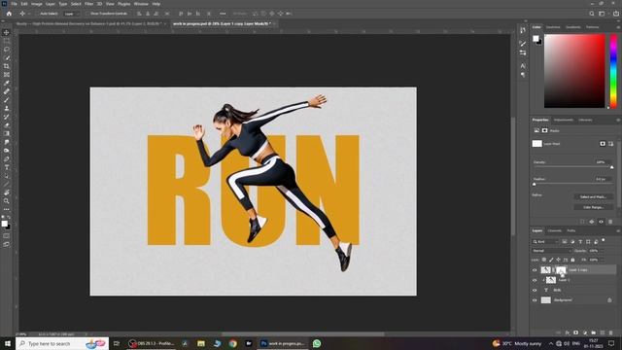Viewport: 622px width, 350px height.
Task: Switch to the Adjustments tab
Action: click(564, 120)
